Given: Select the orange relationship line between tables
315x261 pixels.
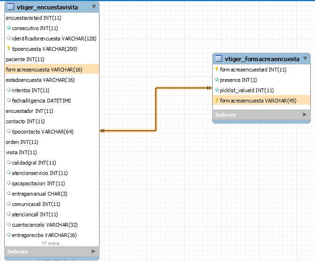Looking at the screenshot, I should [x=156, y=109].
